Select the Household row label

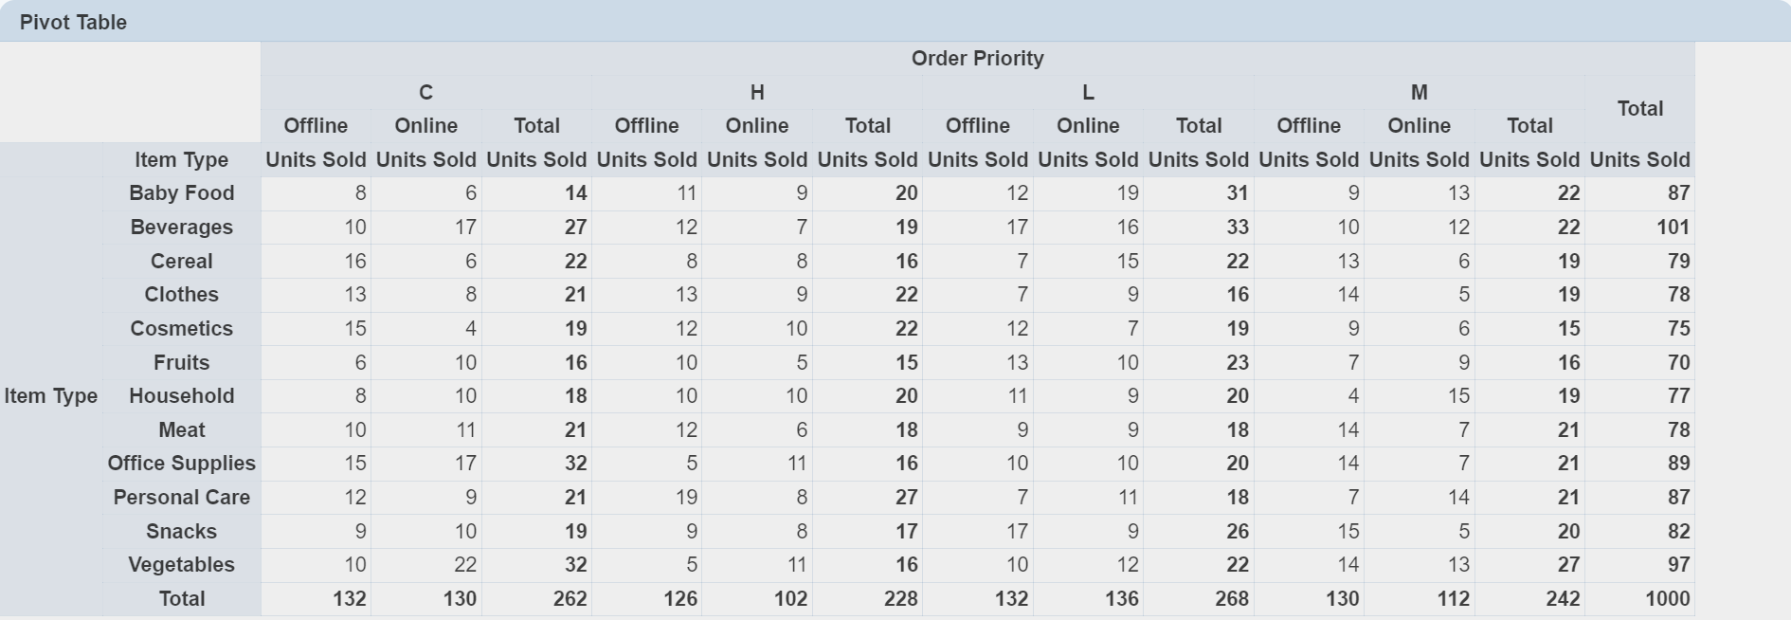pos(181,396)
